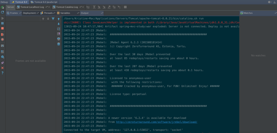Clear console output with the trash icon

[x=58, y=44]
